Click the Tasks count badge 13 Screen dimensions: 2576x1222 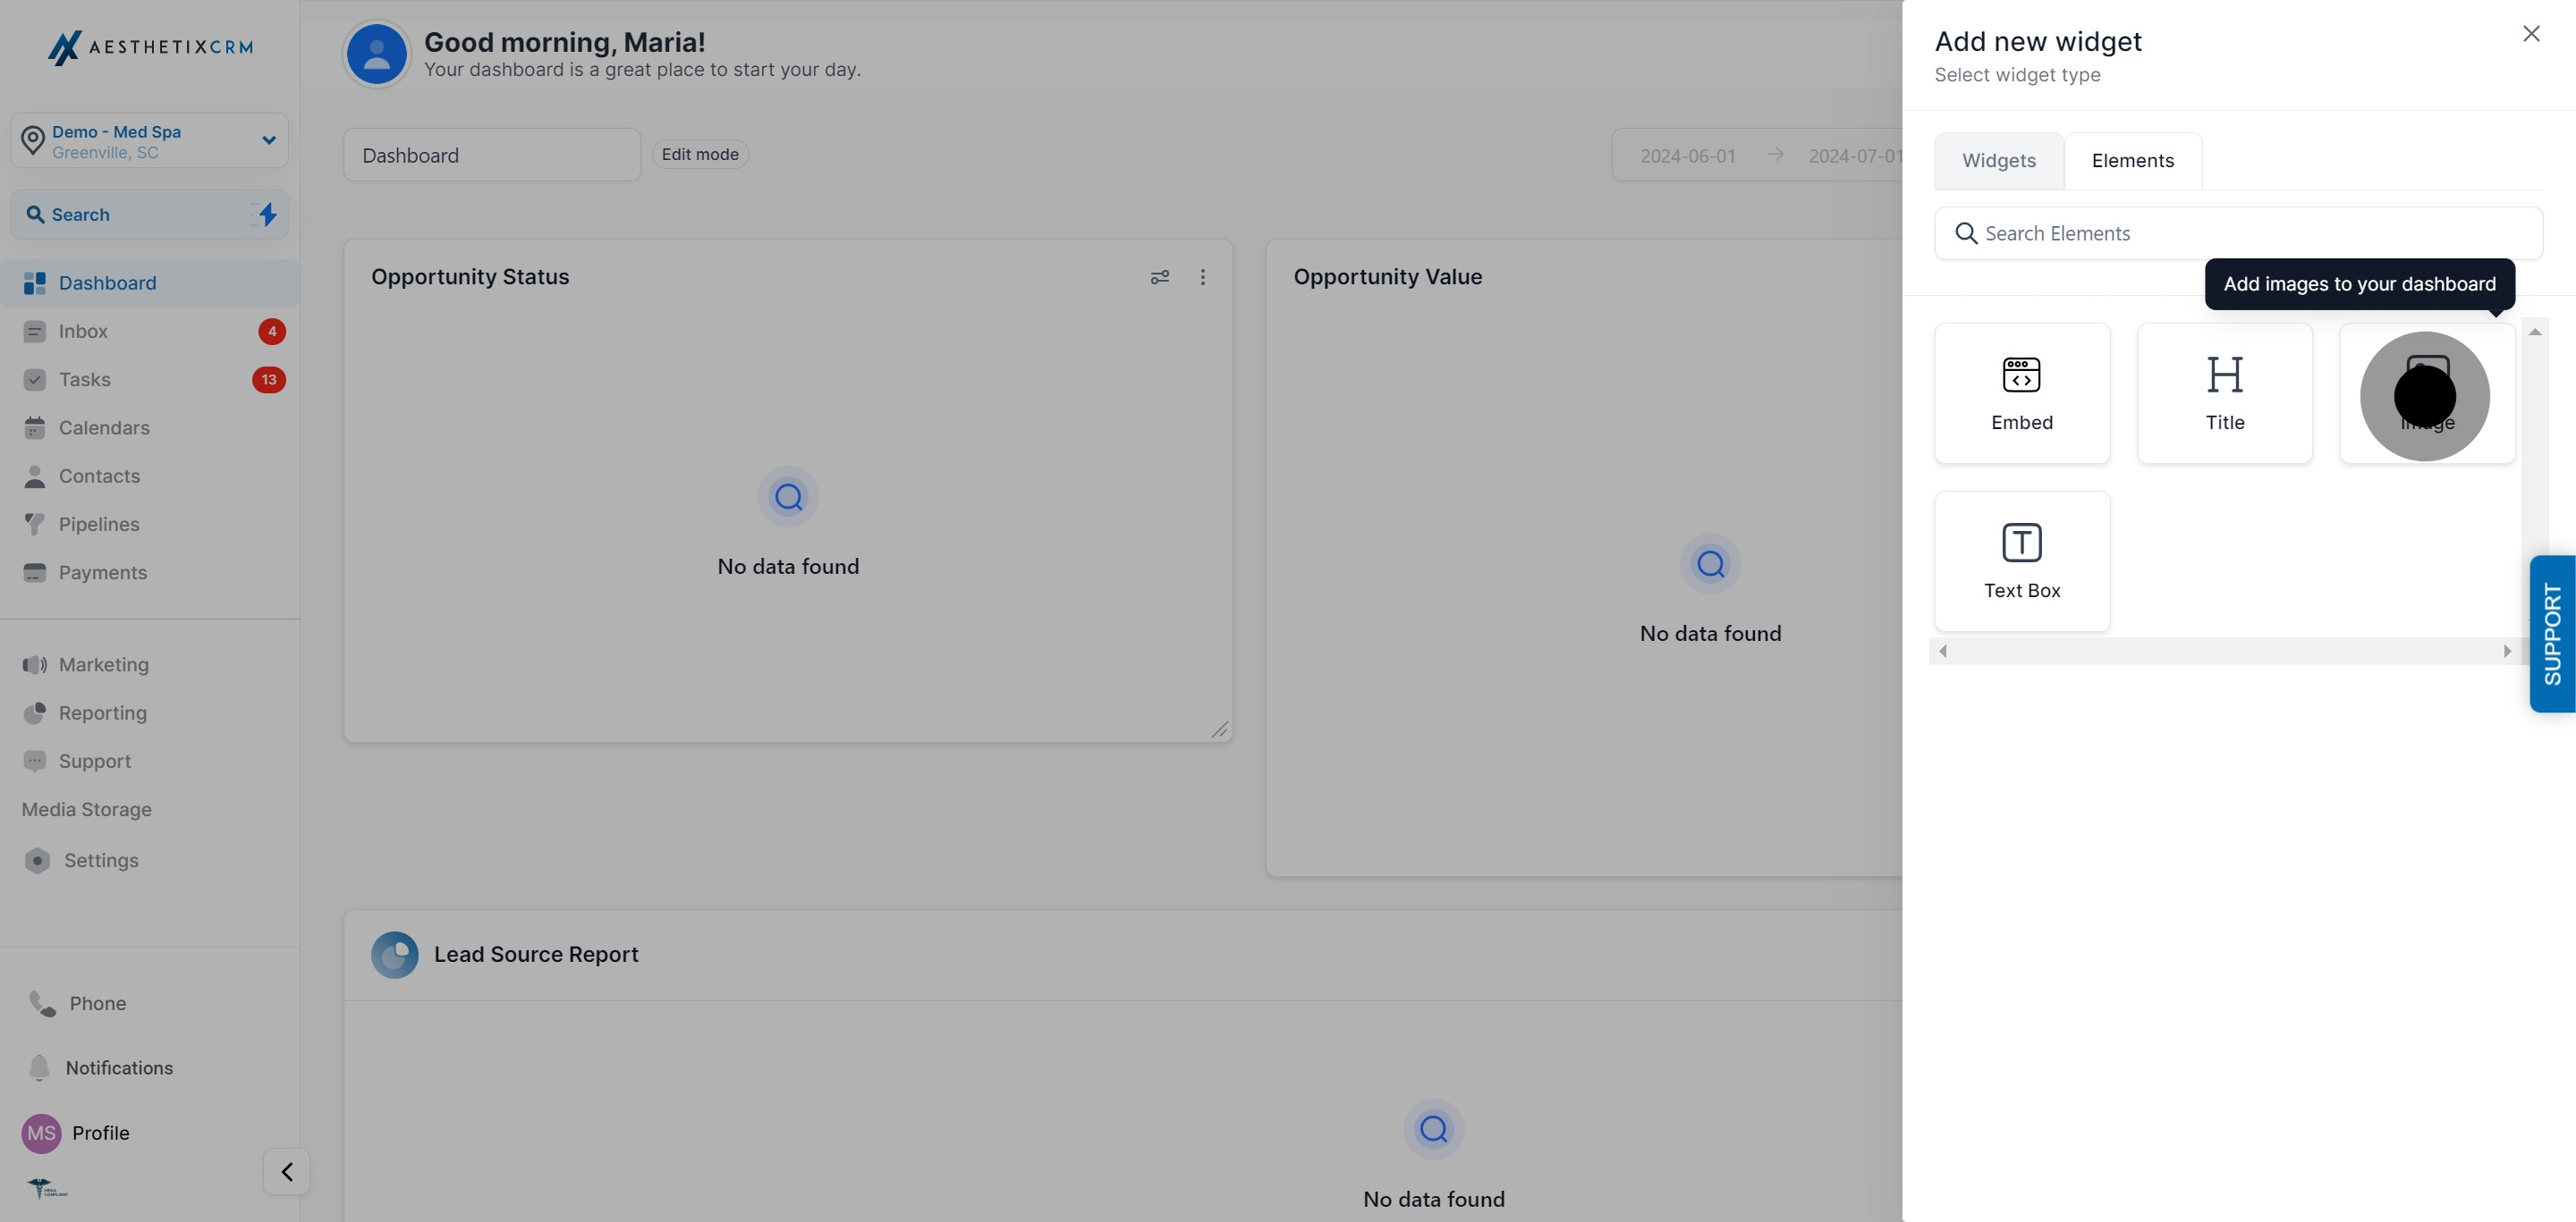click(x=269, y=380)
